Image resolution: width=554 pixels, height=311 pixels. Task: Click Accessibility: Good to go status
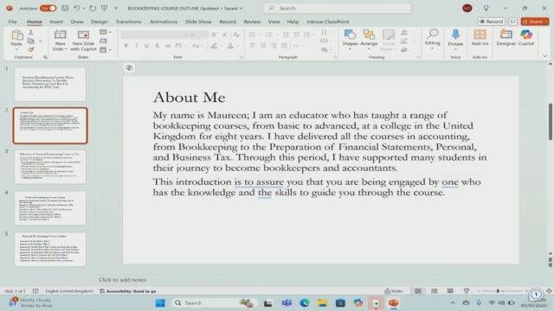tap(128, 291)
